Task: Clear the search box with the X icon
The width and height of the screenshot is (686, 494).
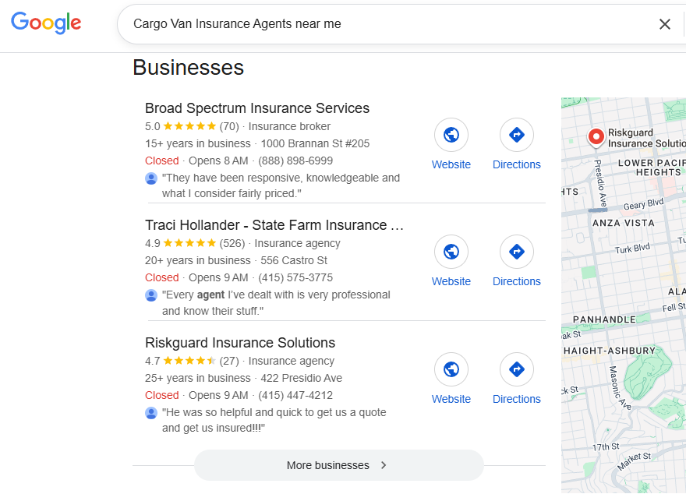Action: (665, 24)
